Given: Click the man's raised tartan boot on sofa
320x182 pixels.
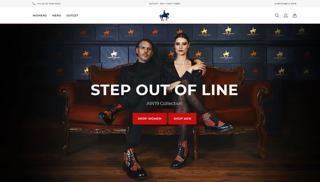Looking at the screenshot, I should [x=109, y=114].
